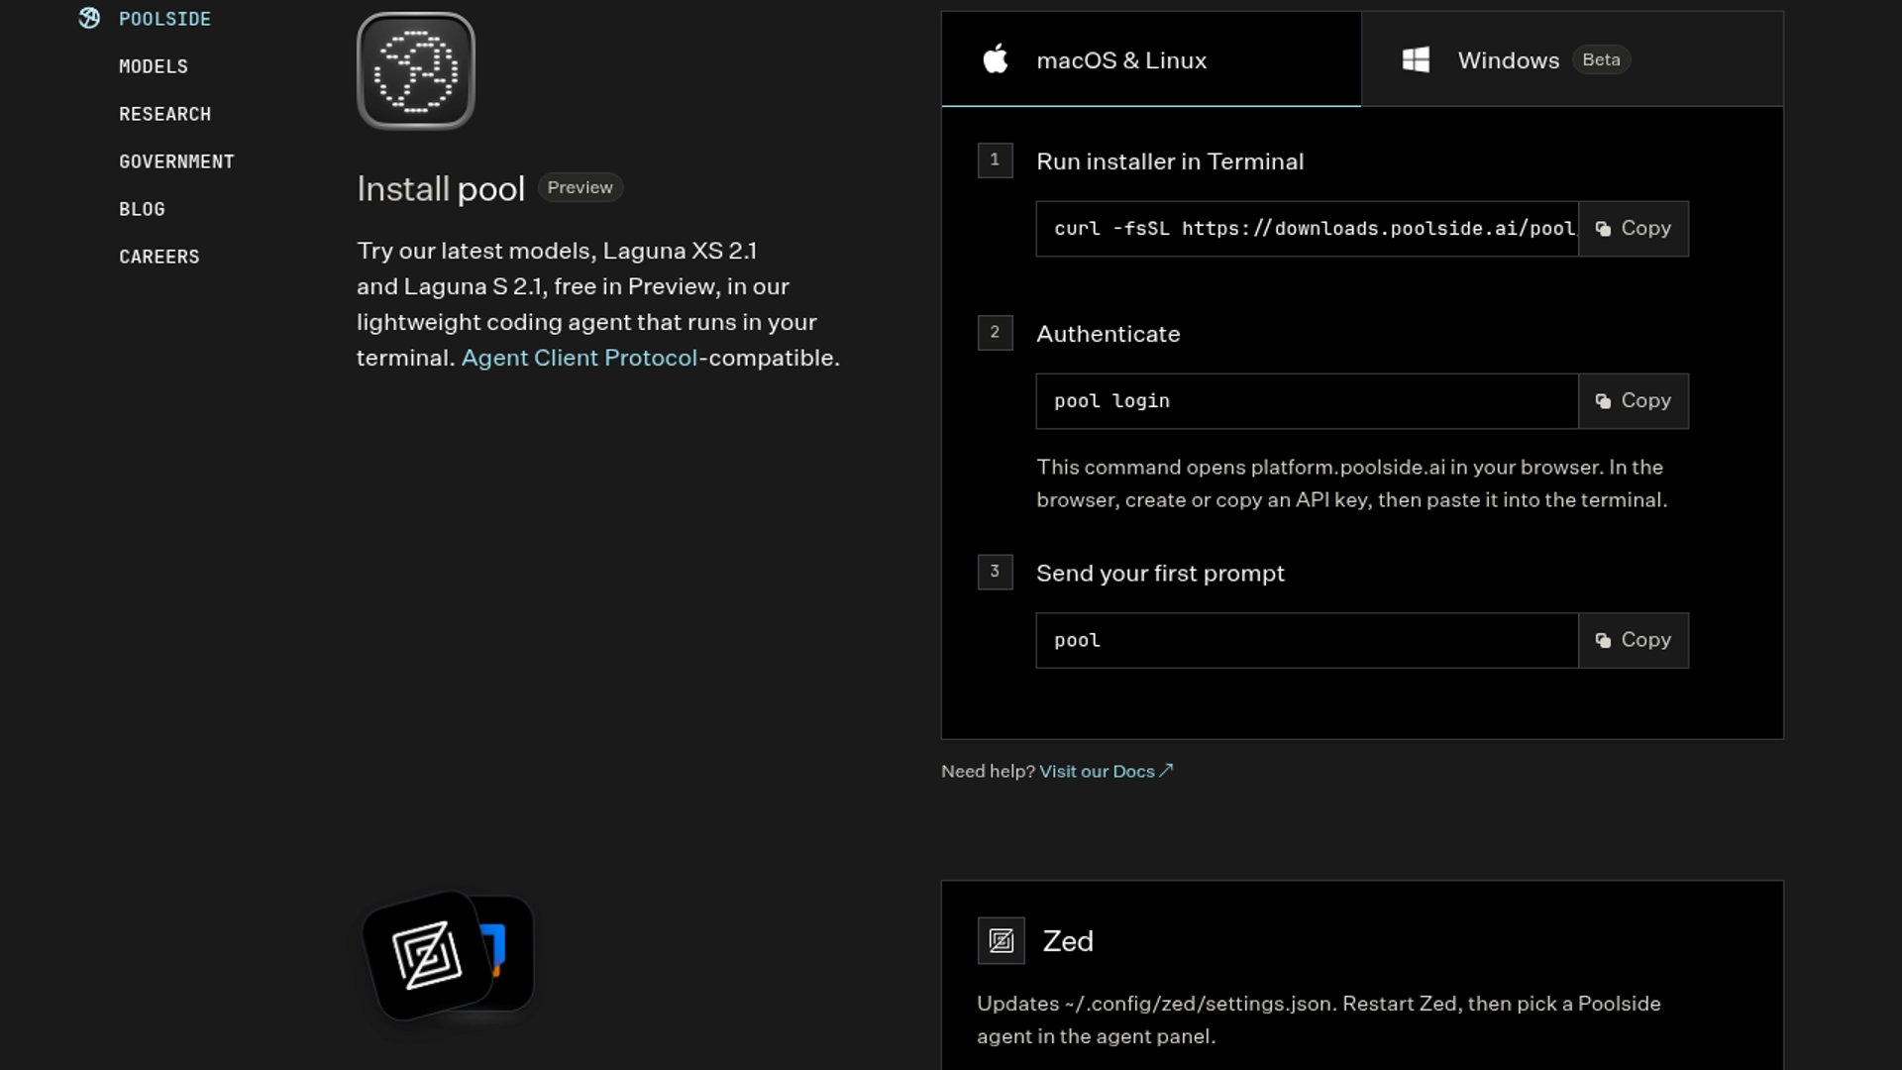
Task: Click the Preview badge next to Install pool
Action: coord(580,187)
